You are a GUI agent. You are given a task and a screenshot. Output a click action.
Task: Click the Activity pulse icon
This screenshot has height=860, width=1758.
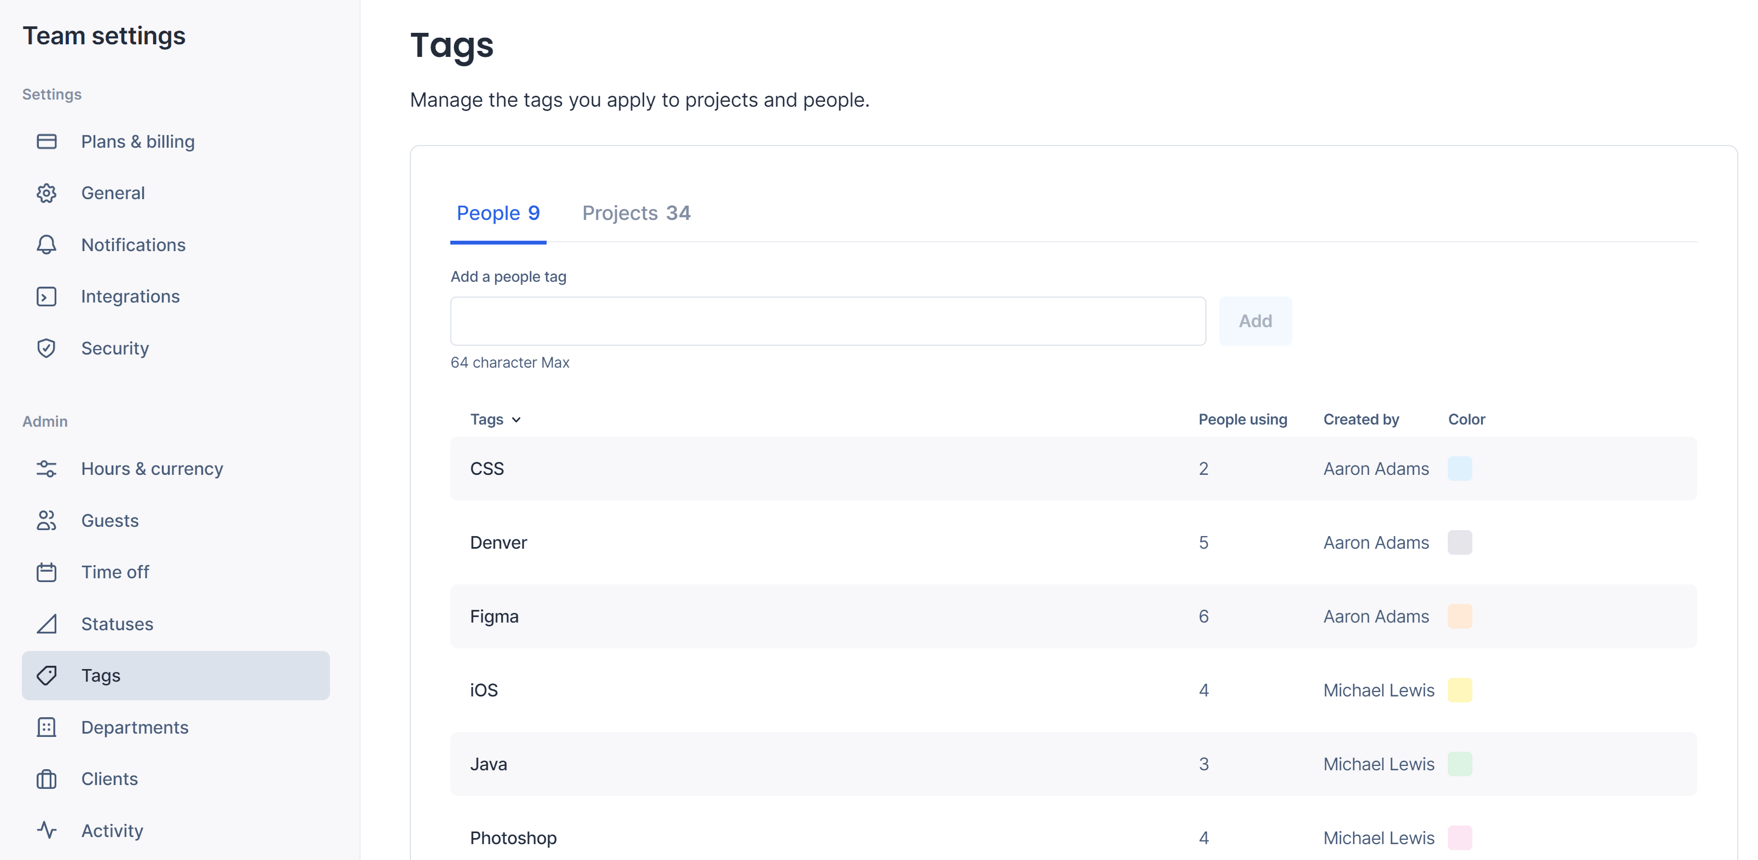(47, 830)
